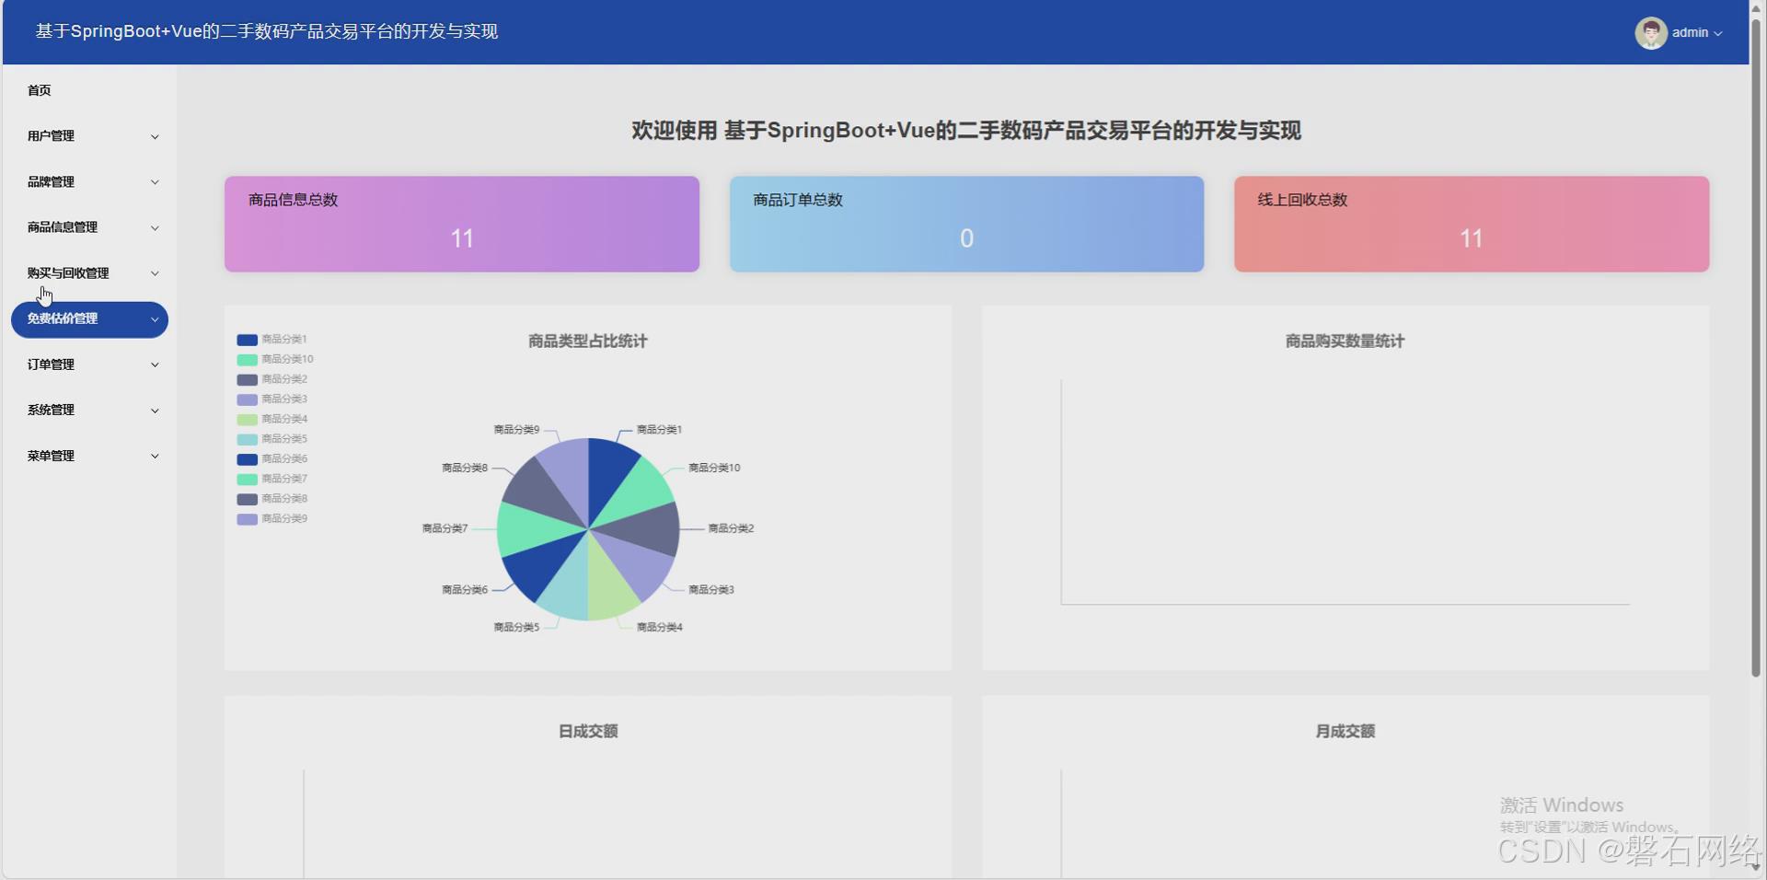Click the 欢迎使用 welcome heading

pos(966,131)
